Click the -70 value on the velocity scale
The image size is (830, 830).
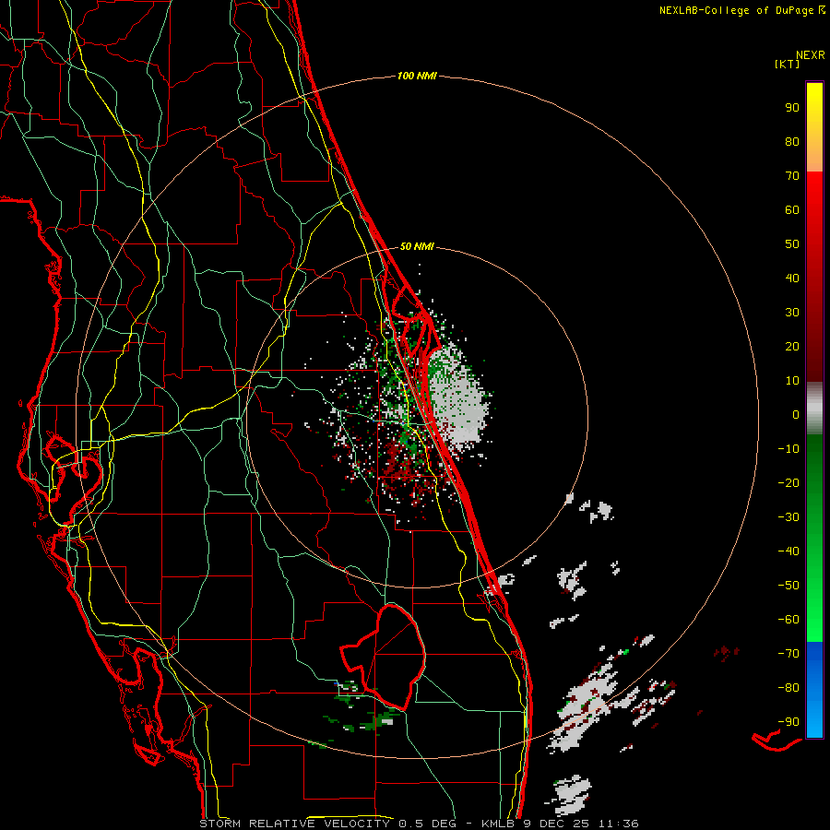pyautogui.click(x=788, y=654)
